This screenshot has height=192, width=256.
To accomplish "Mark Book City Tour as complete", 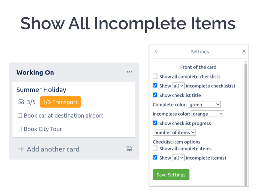I will tap(20, 129).
